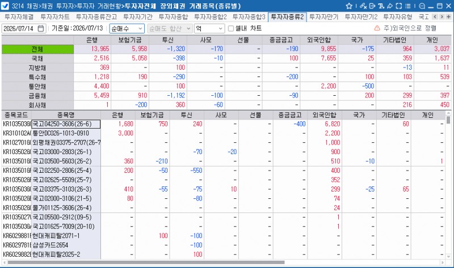Add a new tab with the + icon
Screen dimensions: 454x268
(x=448, y=17)
